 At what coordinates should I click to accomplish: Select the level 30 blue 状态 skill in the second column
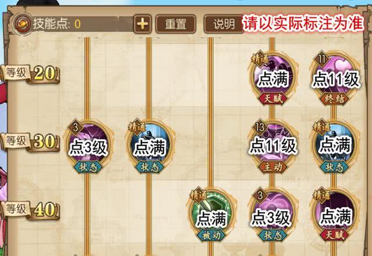coord(149,146)
